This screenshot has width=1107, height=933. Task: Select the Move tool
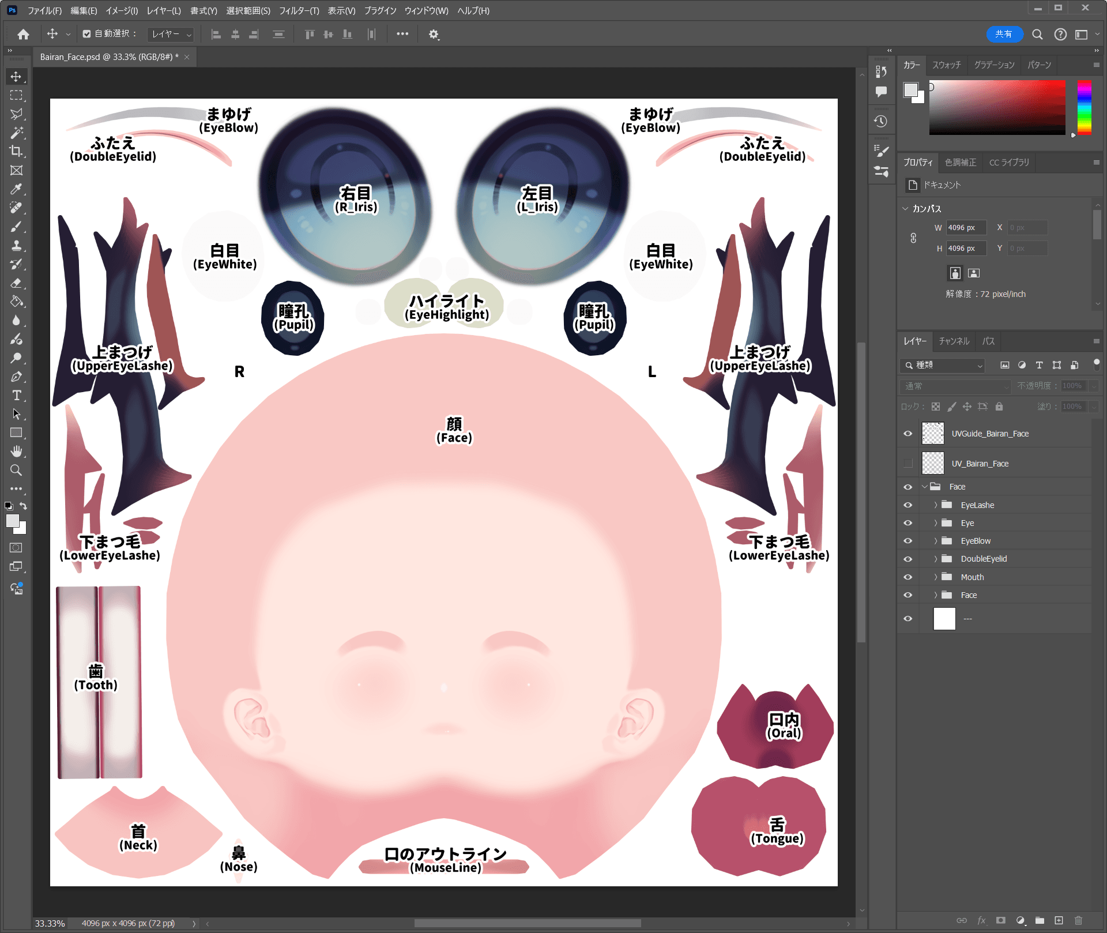click(x=16, y=77)
